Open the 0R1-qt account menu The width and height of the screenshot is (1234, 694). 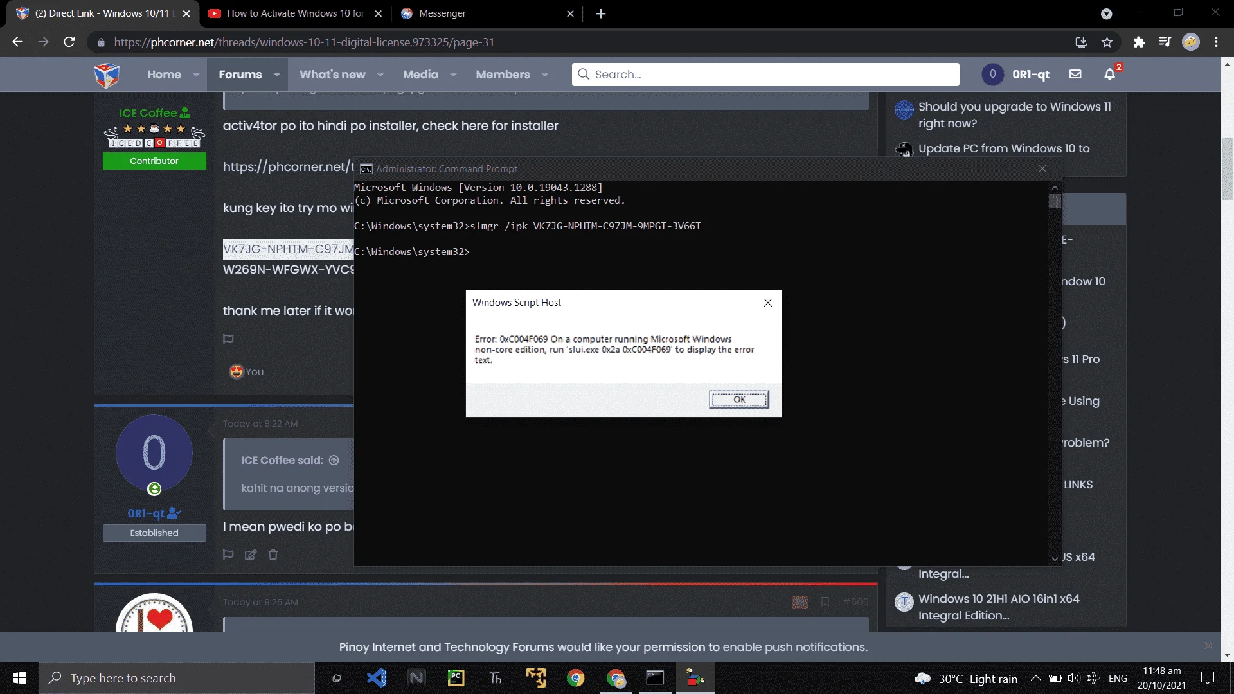[x=1015, y=75]
